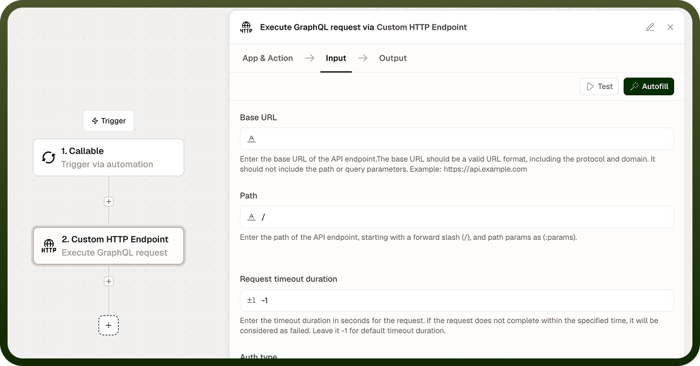Add step below Custom HTTP Endpoint node

(x=109, y=281)
